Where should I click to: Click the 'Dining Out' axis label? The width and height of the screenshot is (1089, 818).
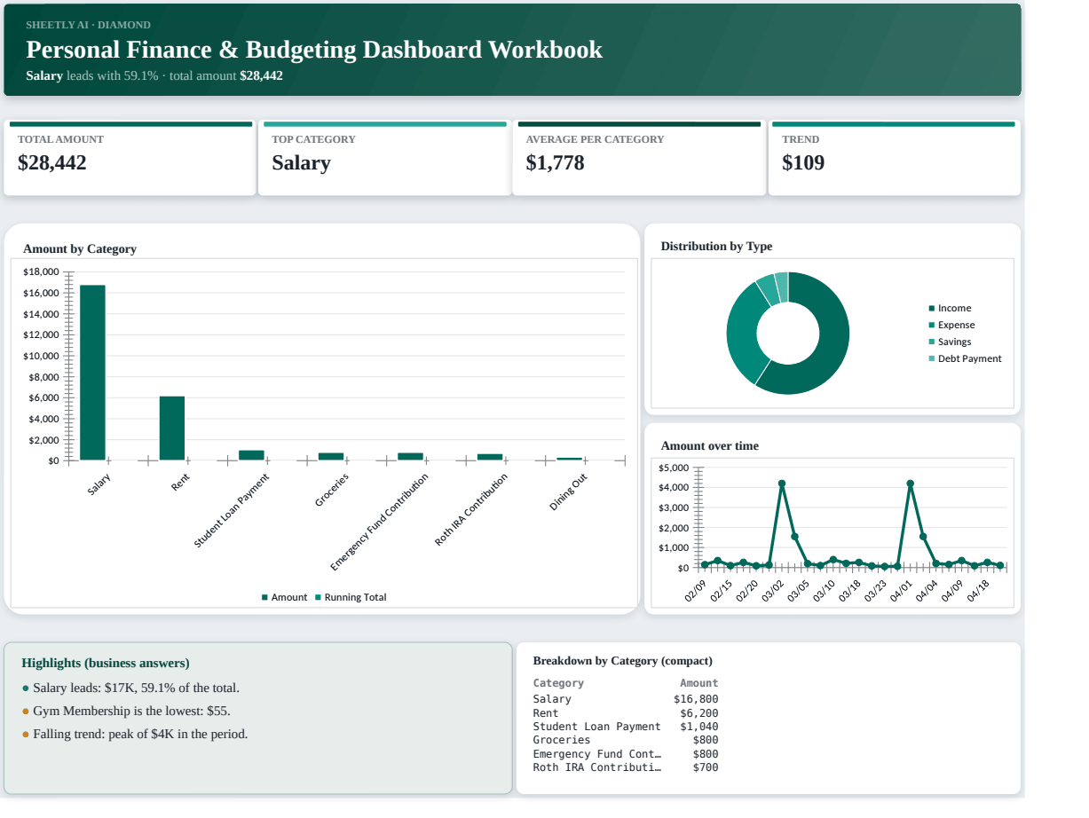point(569,492)
